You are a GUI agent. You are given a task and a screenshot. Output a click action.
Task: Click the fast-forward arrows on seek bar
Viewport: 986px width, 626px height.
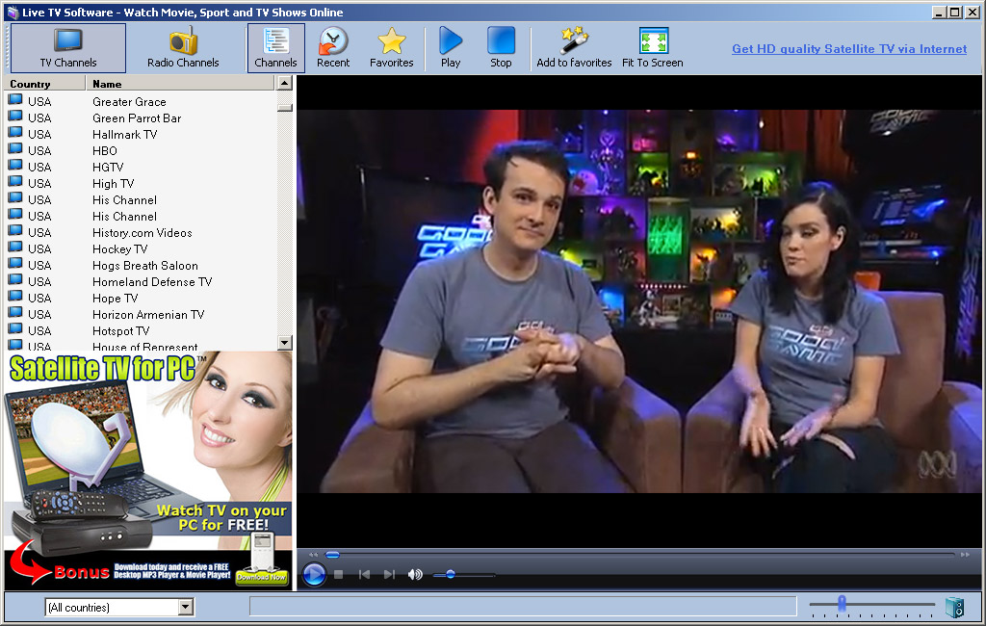click(x=965, y=555)
